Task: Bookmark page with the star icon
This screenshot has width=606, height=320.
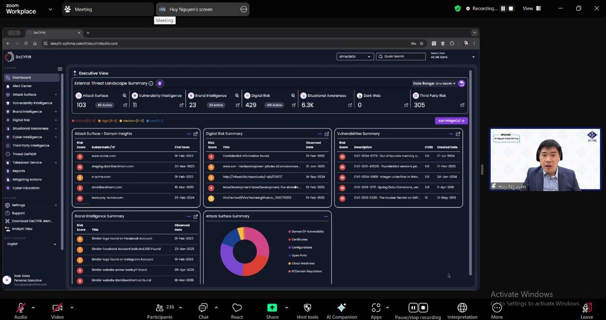Action: (422, 43)
